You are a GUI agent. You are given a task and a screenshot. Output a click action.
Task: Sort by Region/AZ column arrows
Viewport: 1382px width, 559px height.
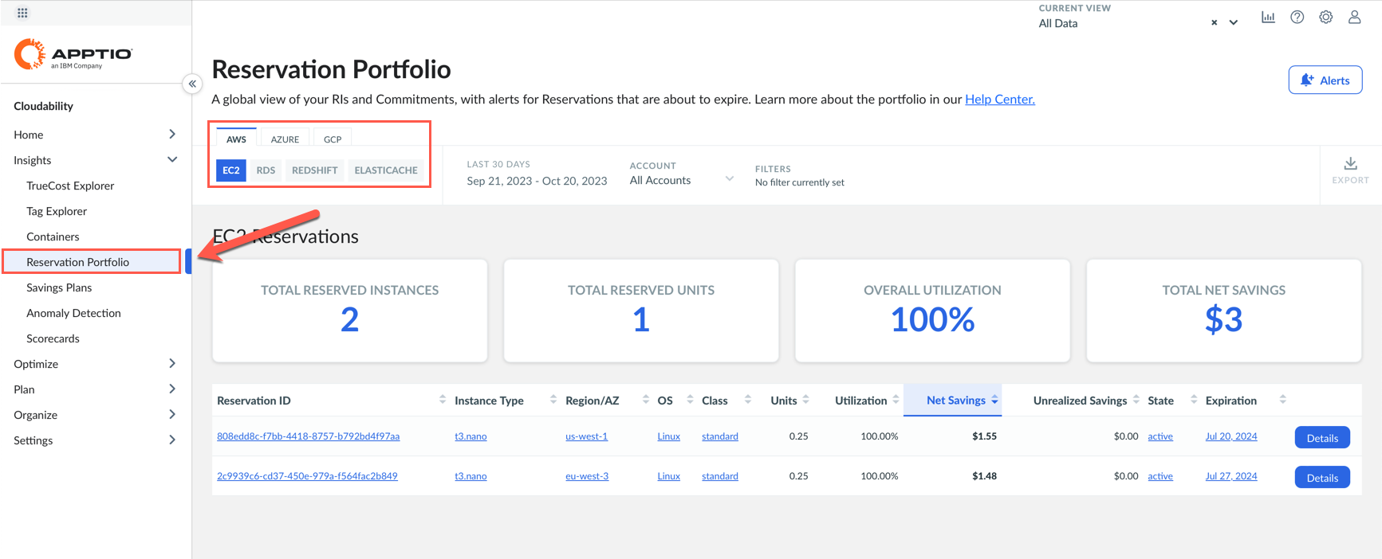point(646,400)
